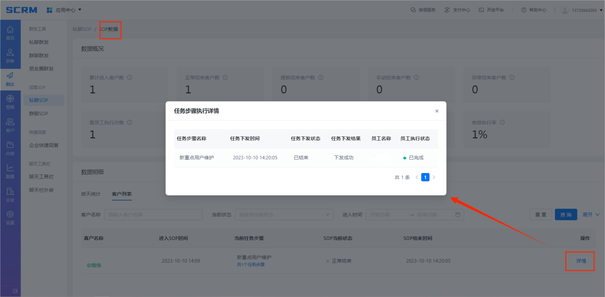Open 设置 settings icon in sidebar
605x297 pixels.
tap(10, 217)
